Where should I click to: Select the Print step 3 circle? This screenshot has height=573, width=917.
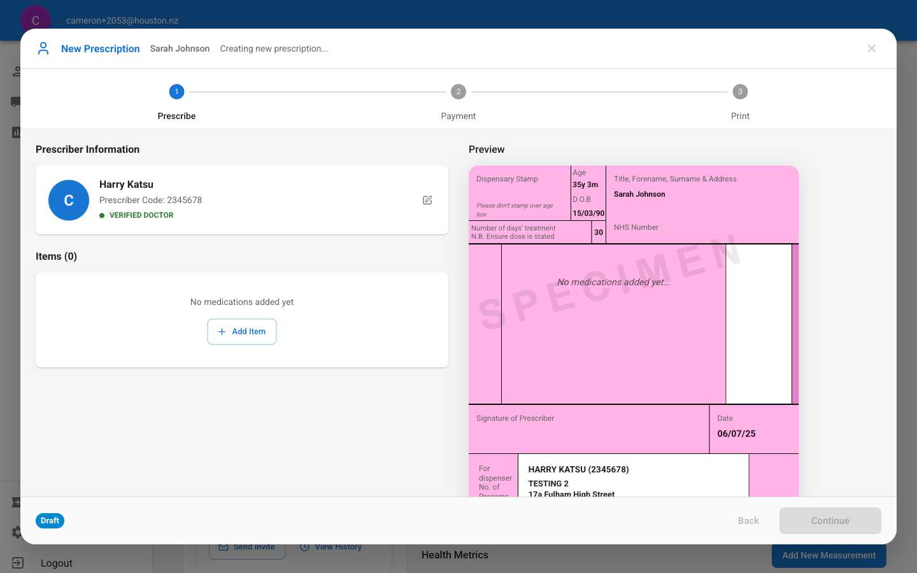pos(740,92)
